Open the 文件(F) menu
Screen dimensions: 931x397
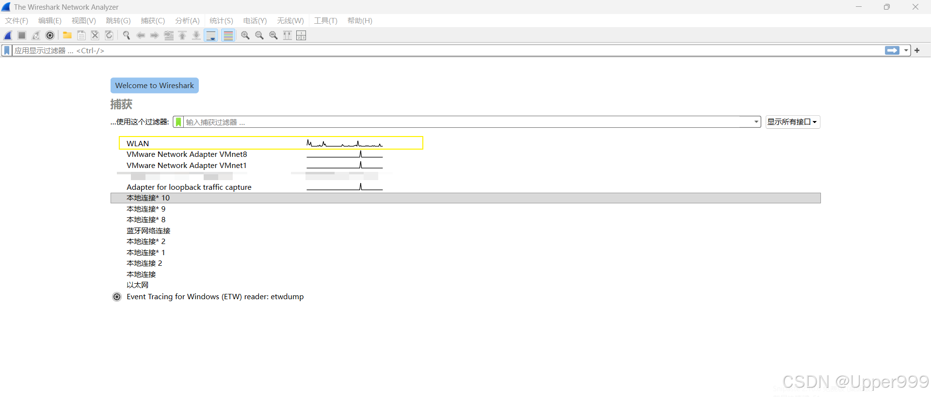[x=16, y=20]
